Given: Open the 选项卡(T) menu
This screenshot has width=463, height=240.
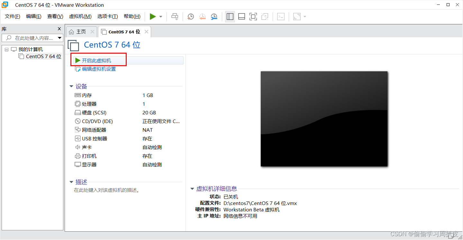Looking at the screenshot, I should (108, 16).
